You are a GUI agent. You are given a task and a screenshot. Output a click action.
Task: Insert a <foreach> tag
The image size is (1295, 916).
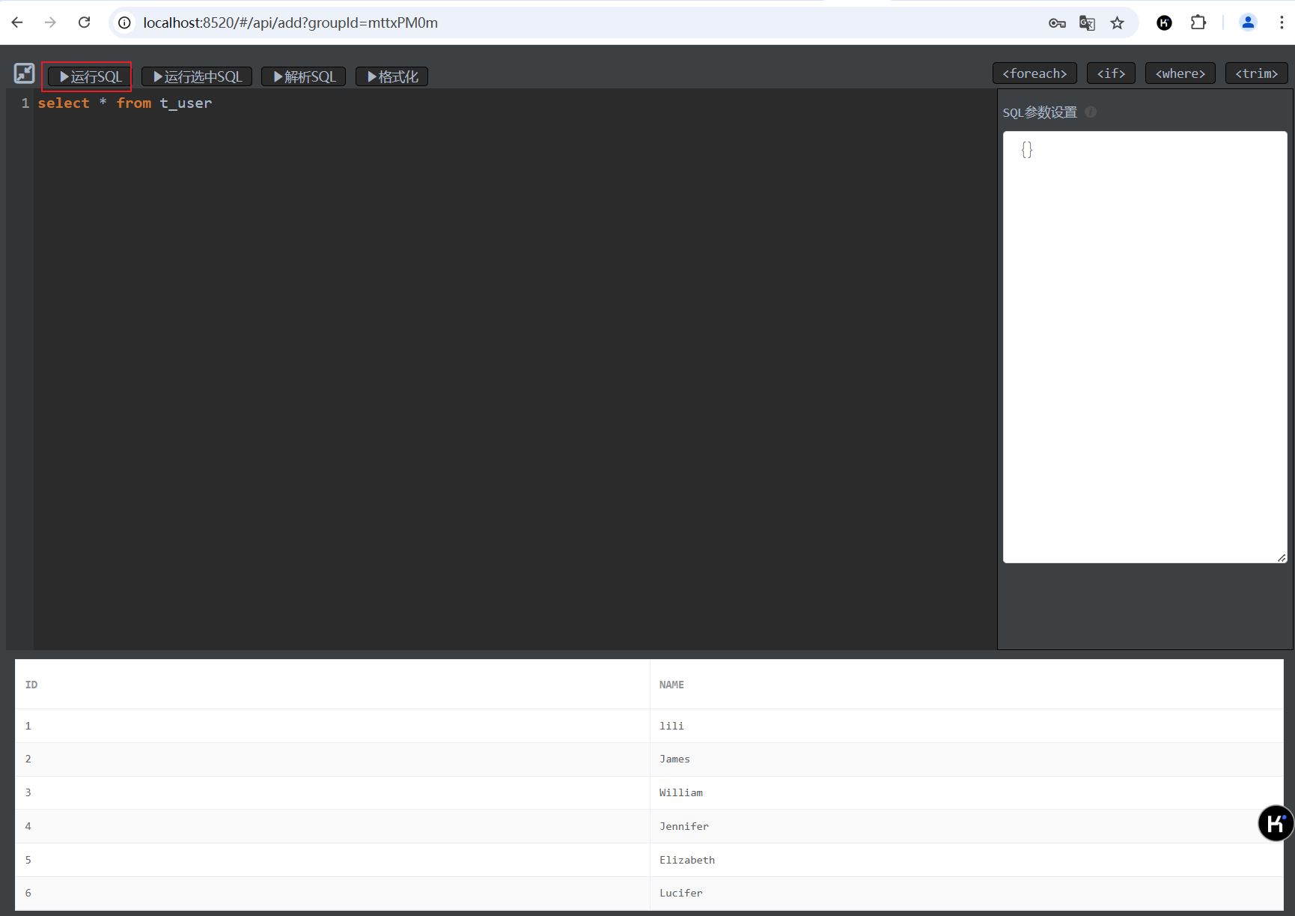coord(1035,73)
